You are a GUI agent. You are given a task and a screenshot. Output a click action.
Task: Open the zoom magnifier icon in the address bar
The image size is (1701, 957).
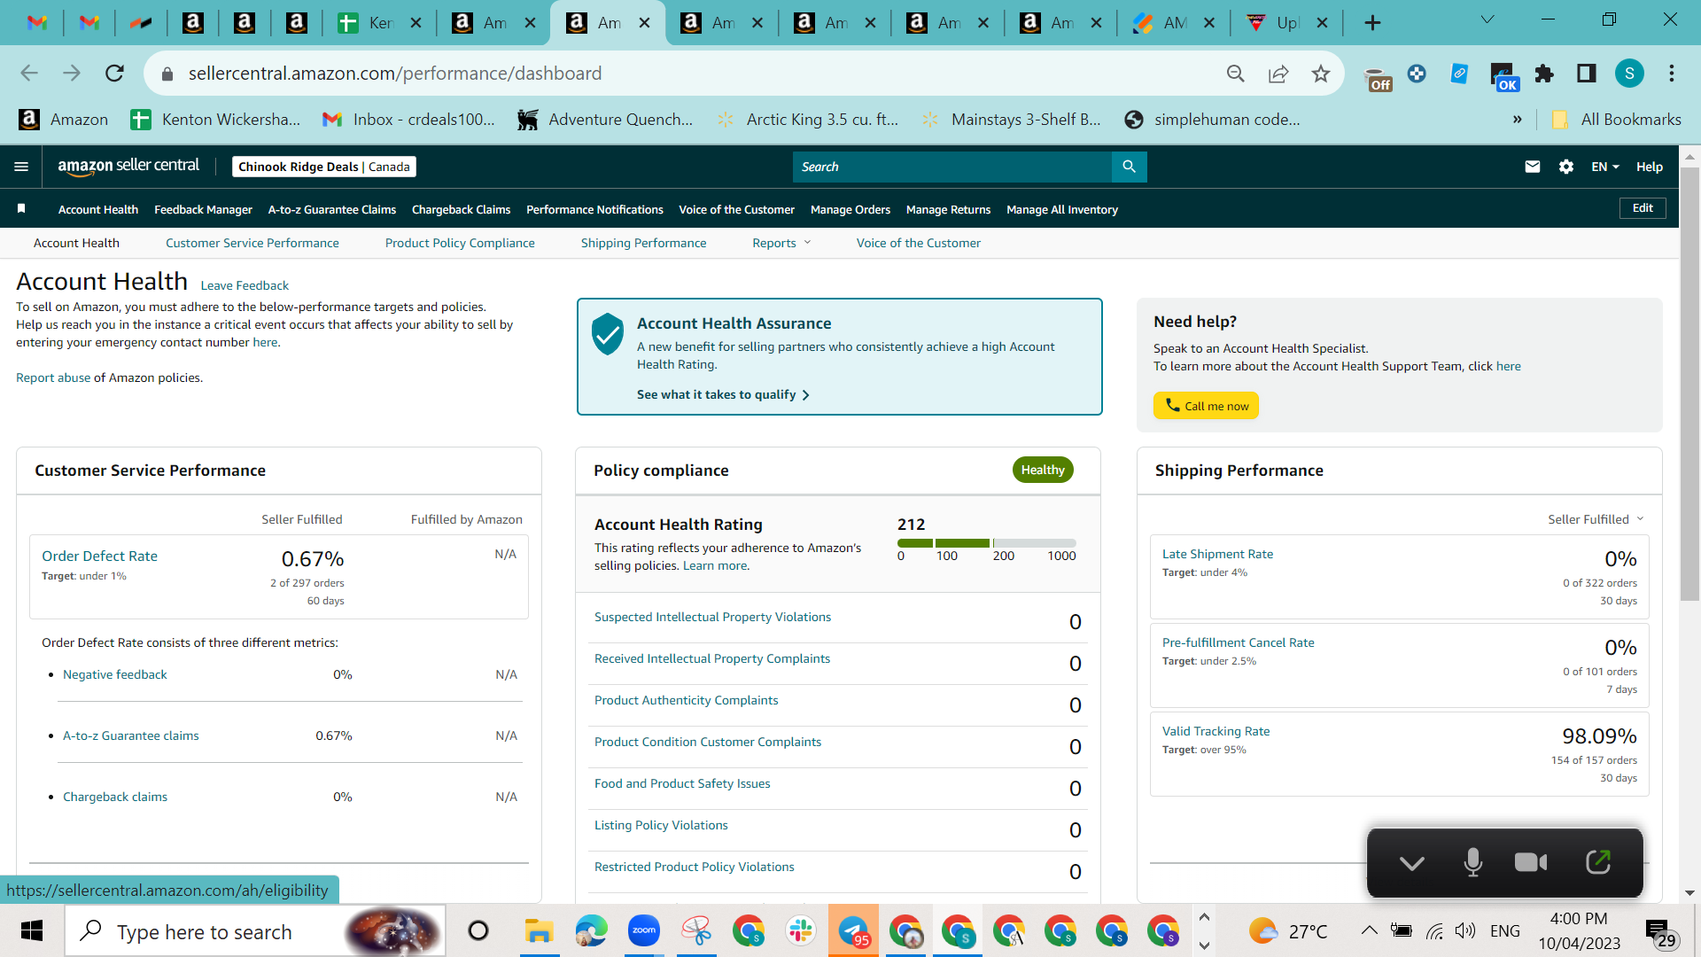pyautogui.click(x=1235, y=74)
